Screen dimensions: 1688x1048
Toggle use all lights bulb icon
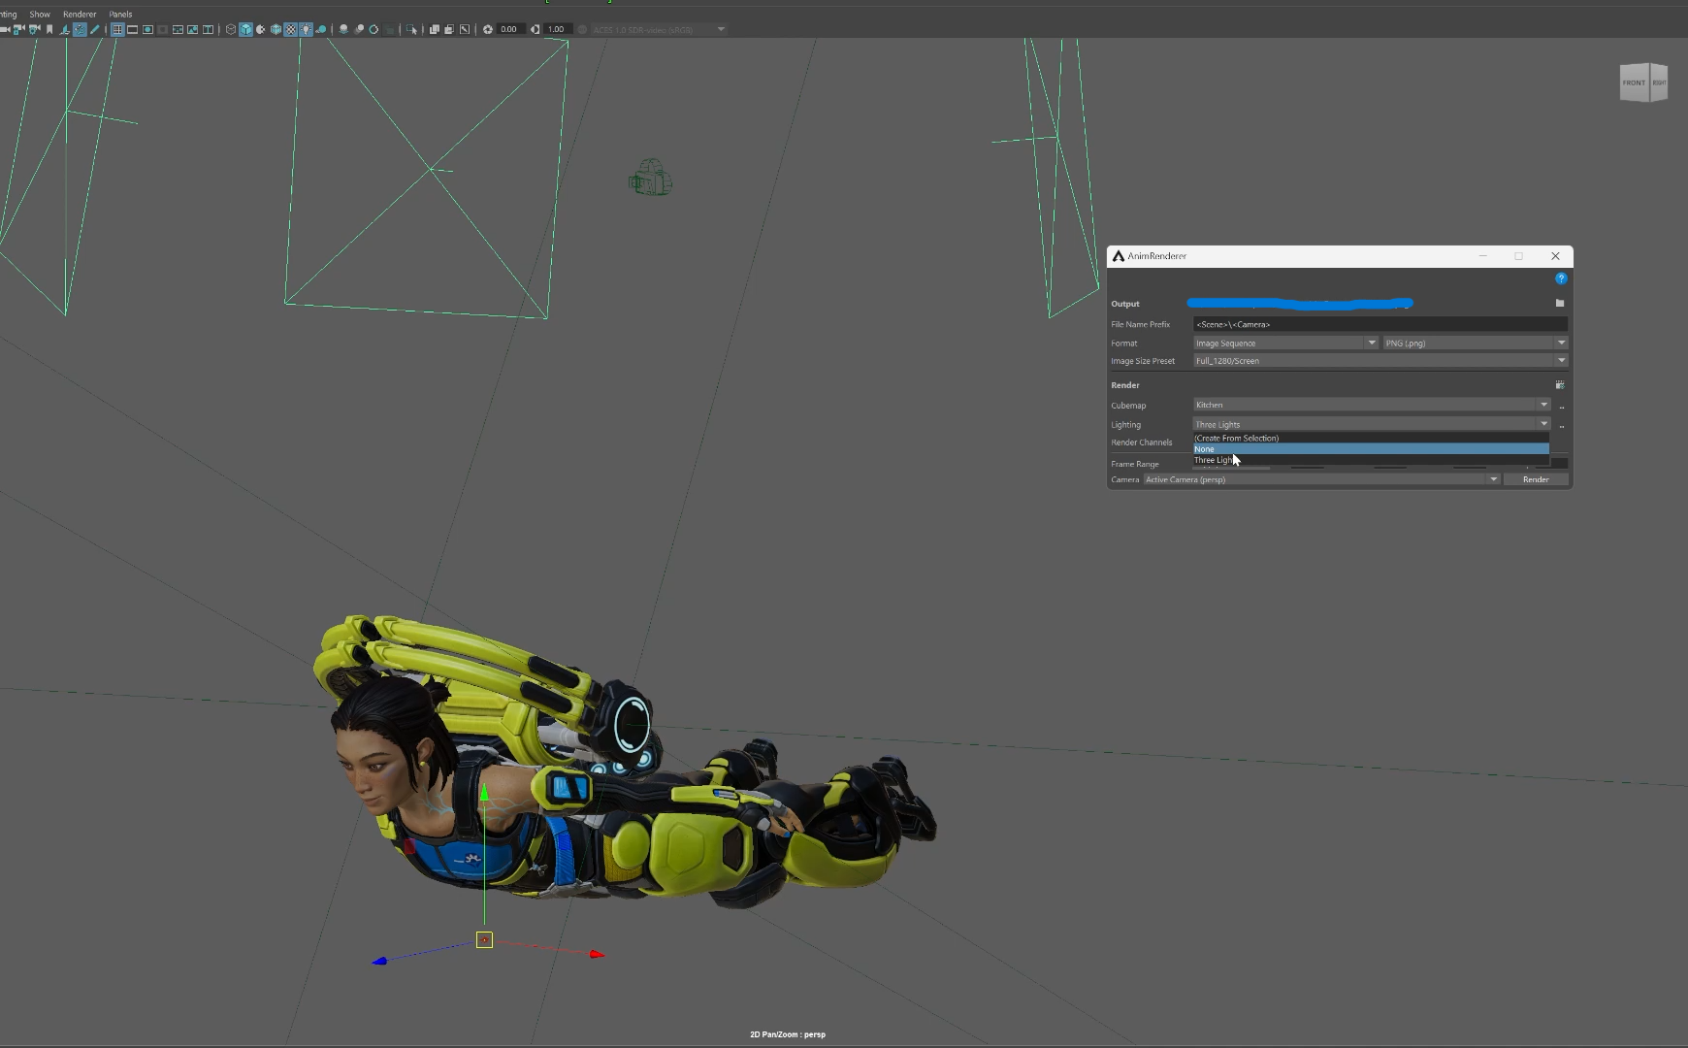click(306, 29)
